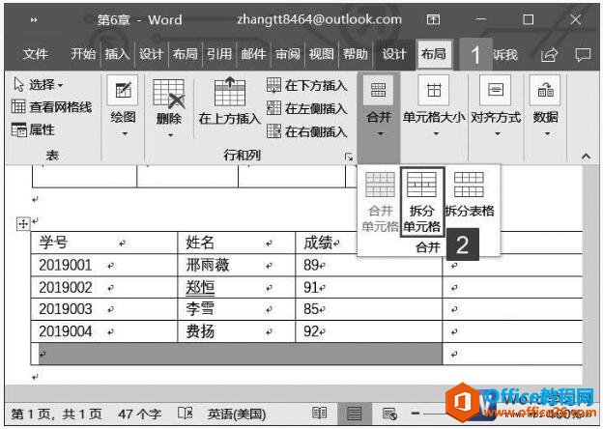Screen dimensions: 603x429
Task: Change language 英语(美国) in status bar
Action: click(237, 414)
